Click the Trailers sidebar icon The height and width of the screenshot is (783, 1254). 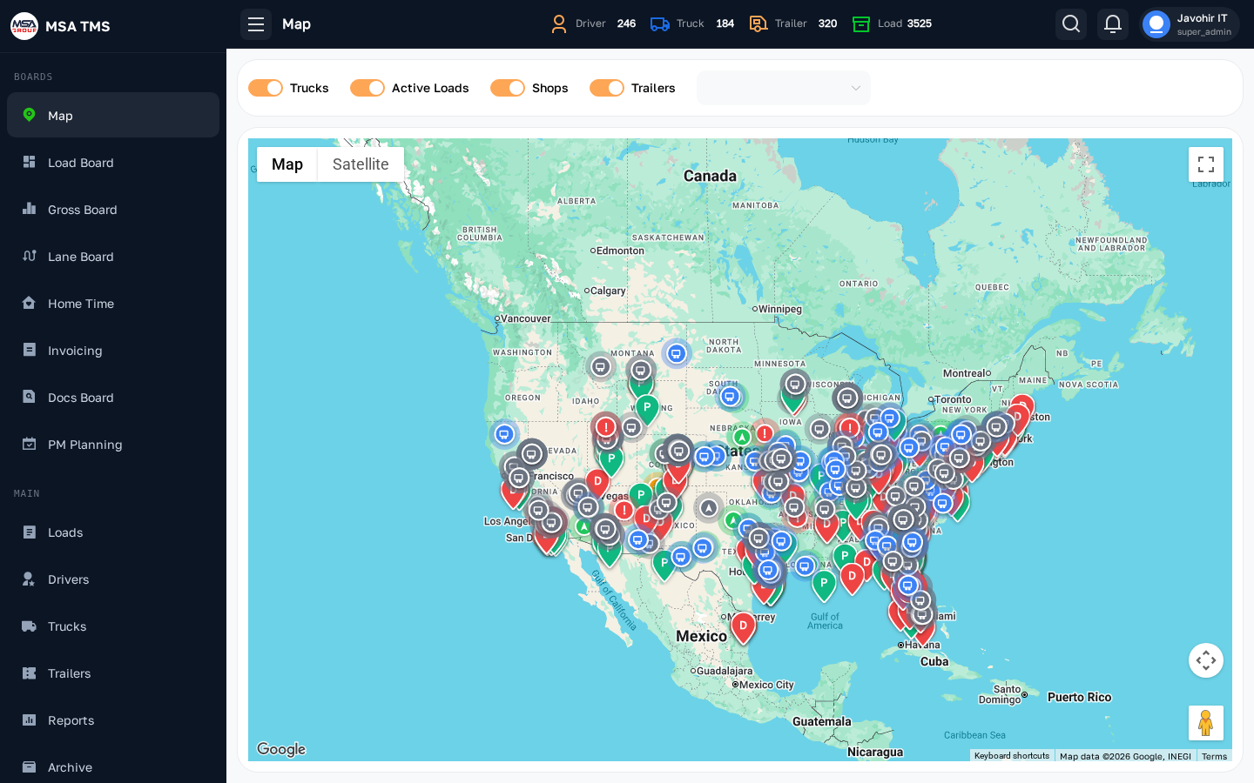pos(30,673)
